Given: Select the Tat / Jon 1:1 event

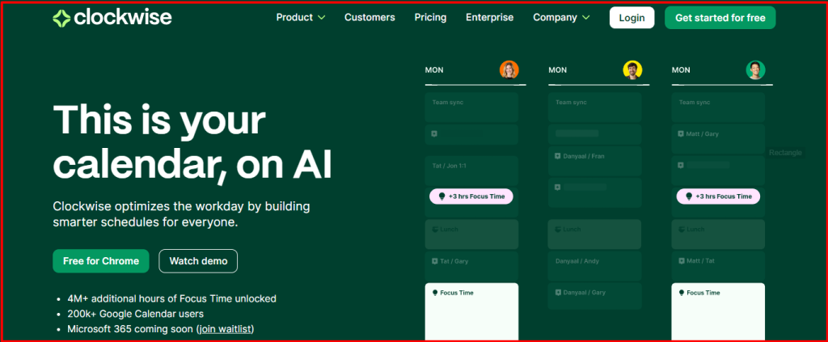Looking at the screenshot, I should (x=471, y=171).
